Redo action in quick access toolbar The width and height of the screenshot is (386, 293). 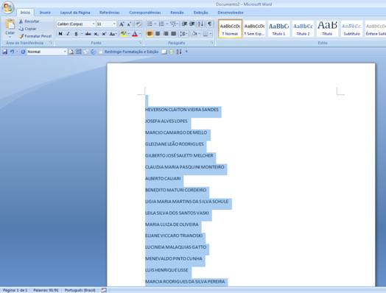[23, 52]
